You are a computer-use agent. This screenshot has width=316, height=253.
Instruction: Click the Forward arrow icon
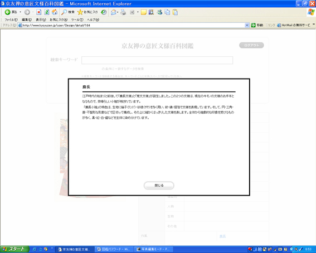coord(27,12)
